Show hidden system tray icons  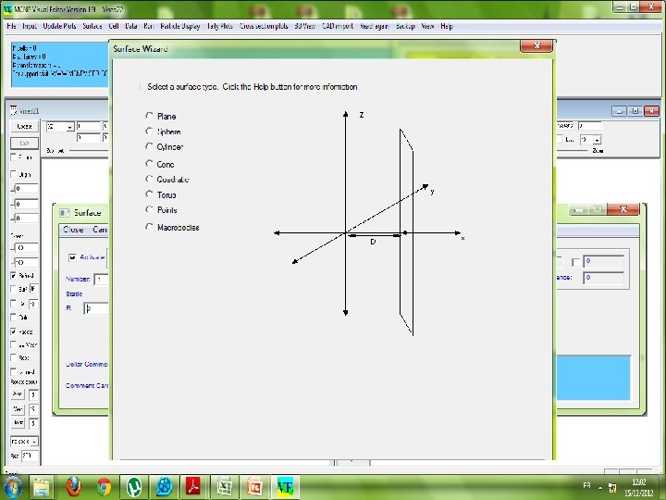pos(600,488)
